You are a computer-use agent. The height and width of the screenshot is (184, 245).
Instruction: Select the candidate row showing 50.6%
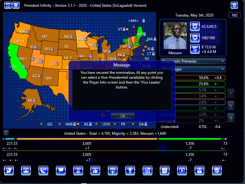tap(193, 78)
